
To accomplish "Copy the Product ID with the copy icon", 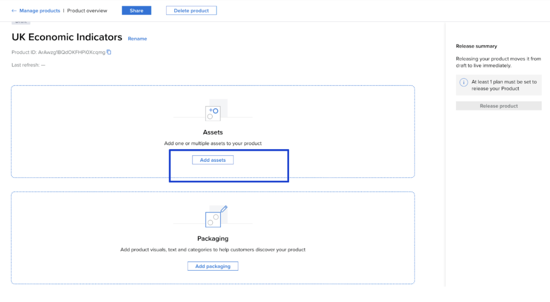I will coord(109,52).
